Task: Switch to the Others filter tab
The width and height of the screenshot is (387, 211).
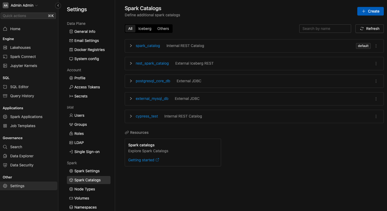Action: click(163, 29)
